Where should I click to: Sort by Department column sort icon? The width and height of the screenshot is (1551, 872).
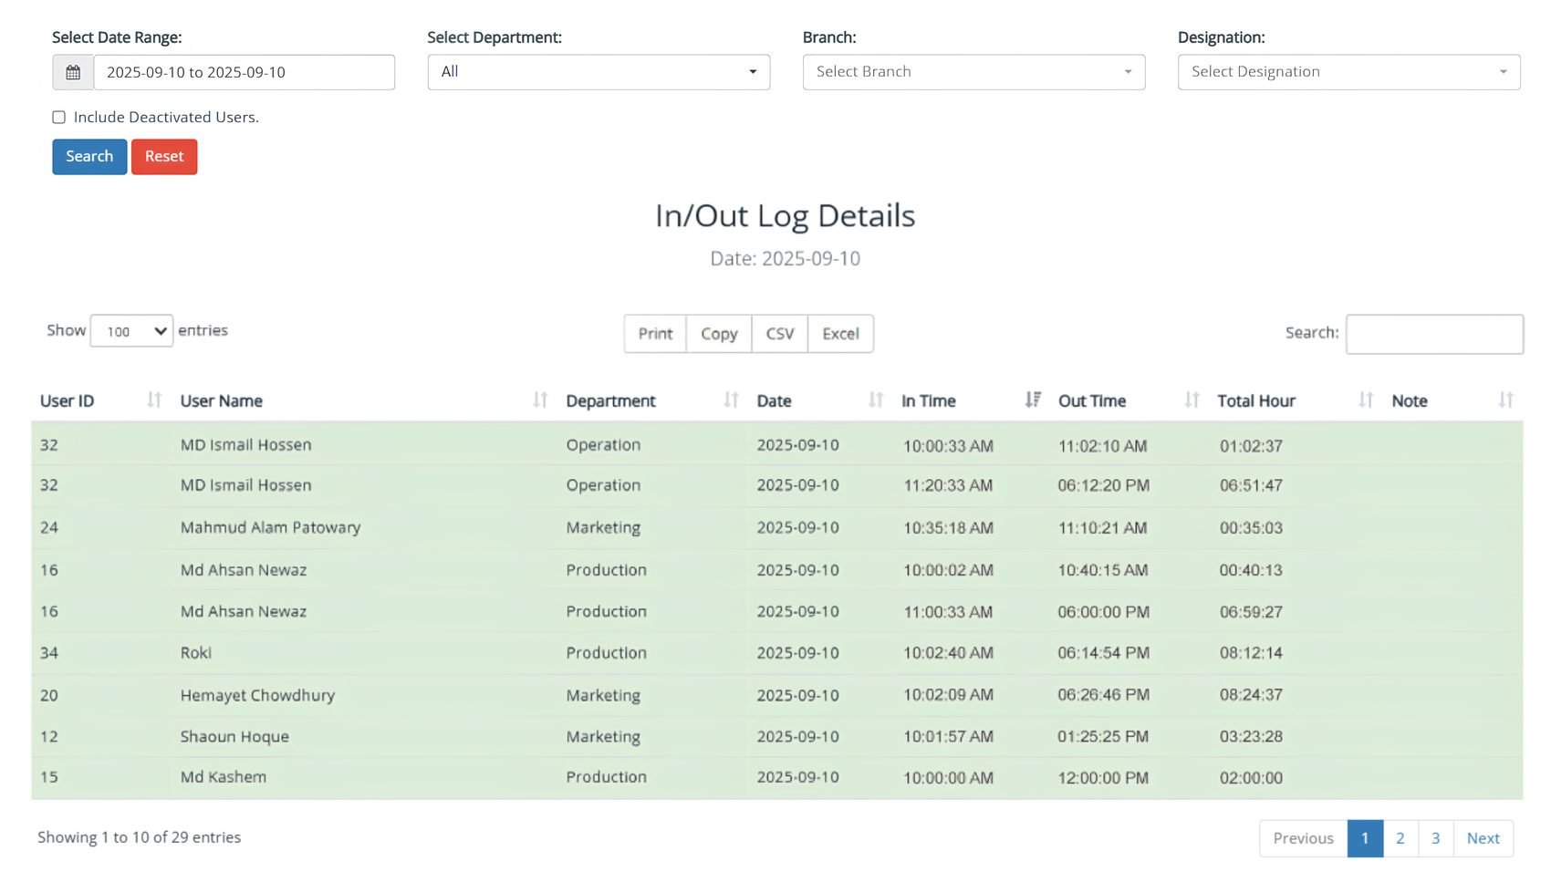click(731, 400)
